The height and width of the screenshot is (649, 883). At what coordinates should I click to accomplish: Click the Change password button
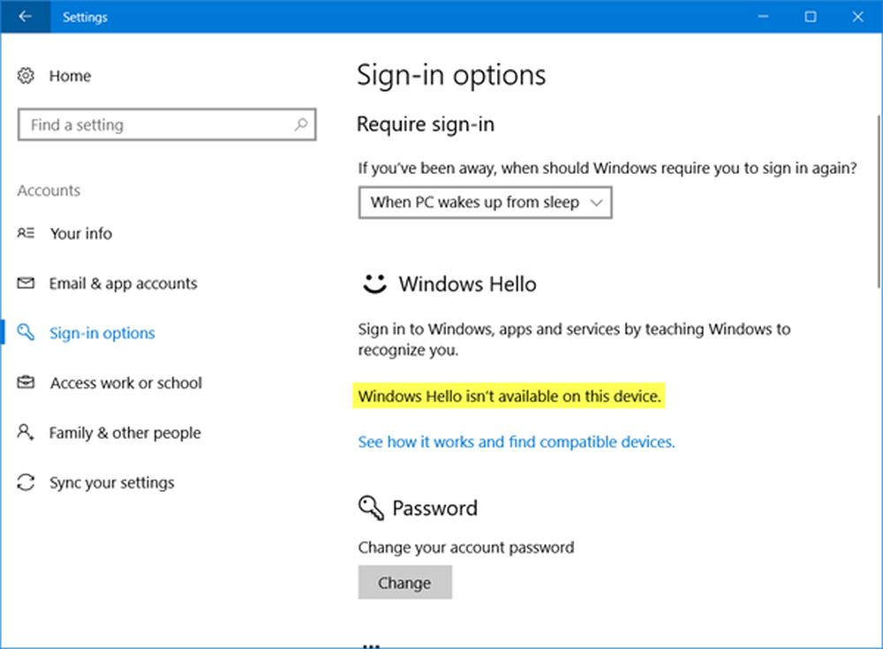[405, 582]
